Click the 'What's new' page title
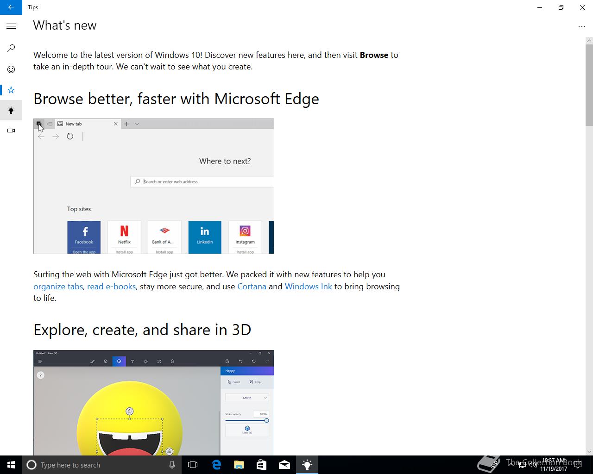The image size is (593, 474). click(x=65, y=25)
